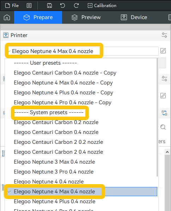This screenshot has width=171, height=211.
Task: Open the Calibration menu
Action: pos(102,6)
